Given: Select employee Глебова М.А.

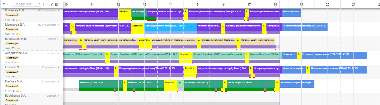Looking at the screenshot, I should 14,81.
